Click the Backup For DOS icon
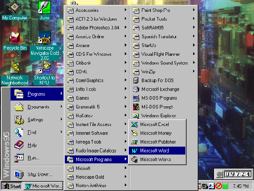 click(136, 80)
